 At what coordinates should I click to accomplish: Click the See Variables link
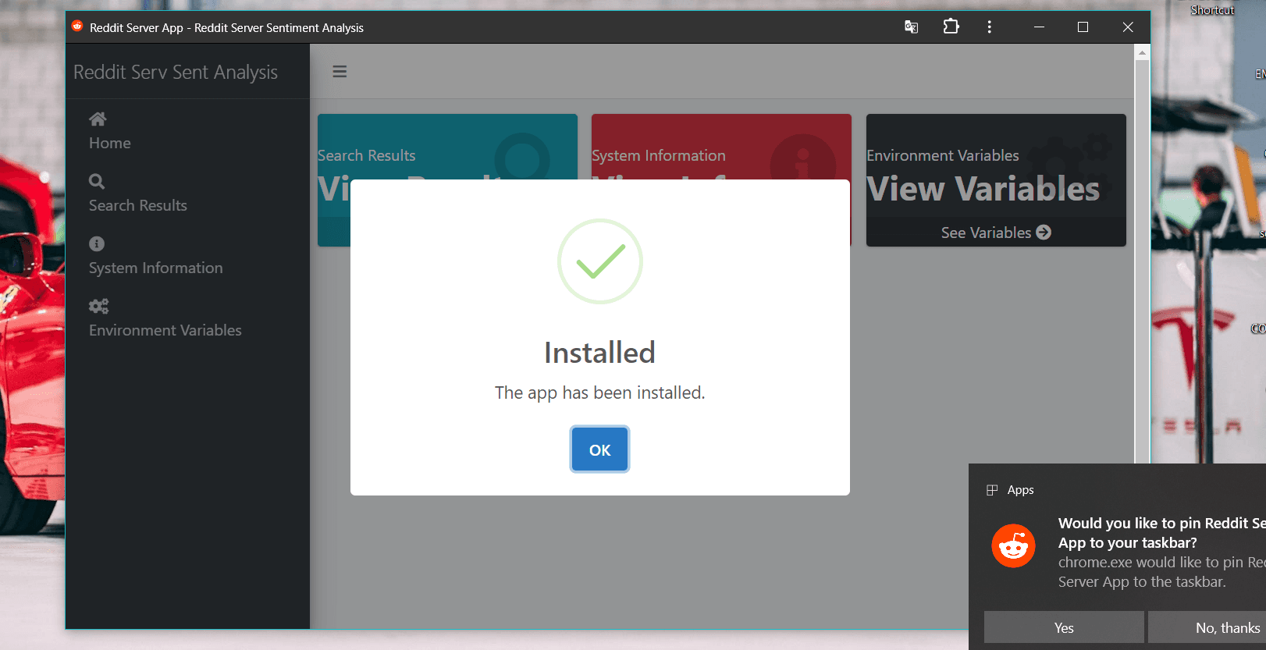986,233
